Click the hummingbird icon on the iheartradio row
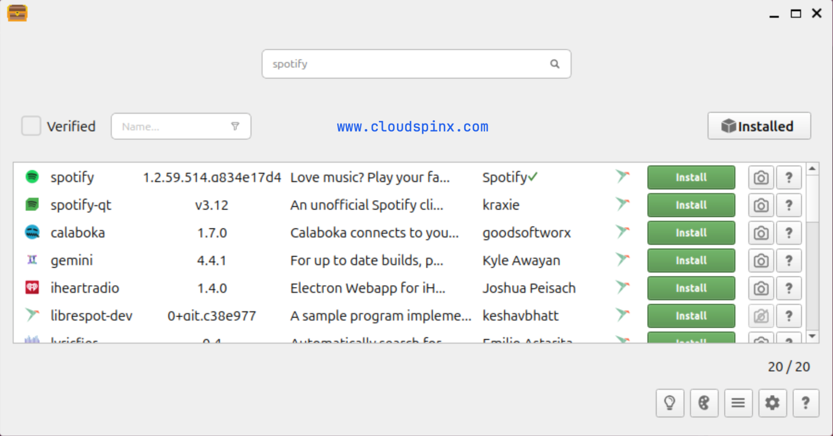The width and height of the screenshot is (833, 436). [x=622, y=288]
